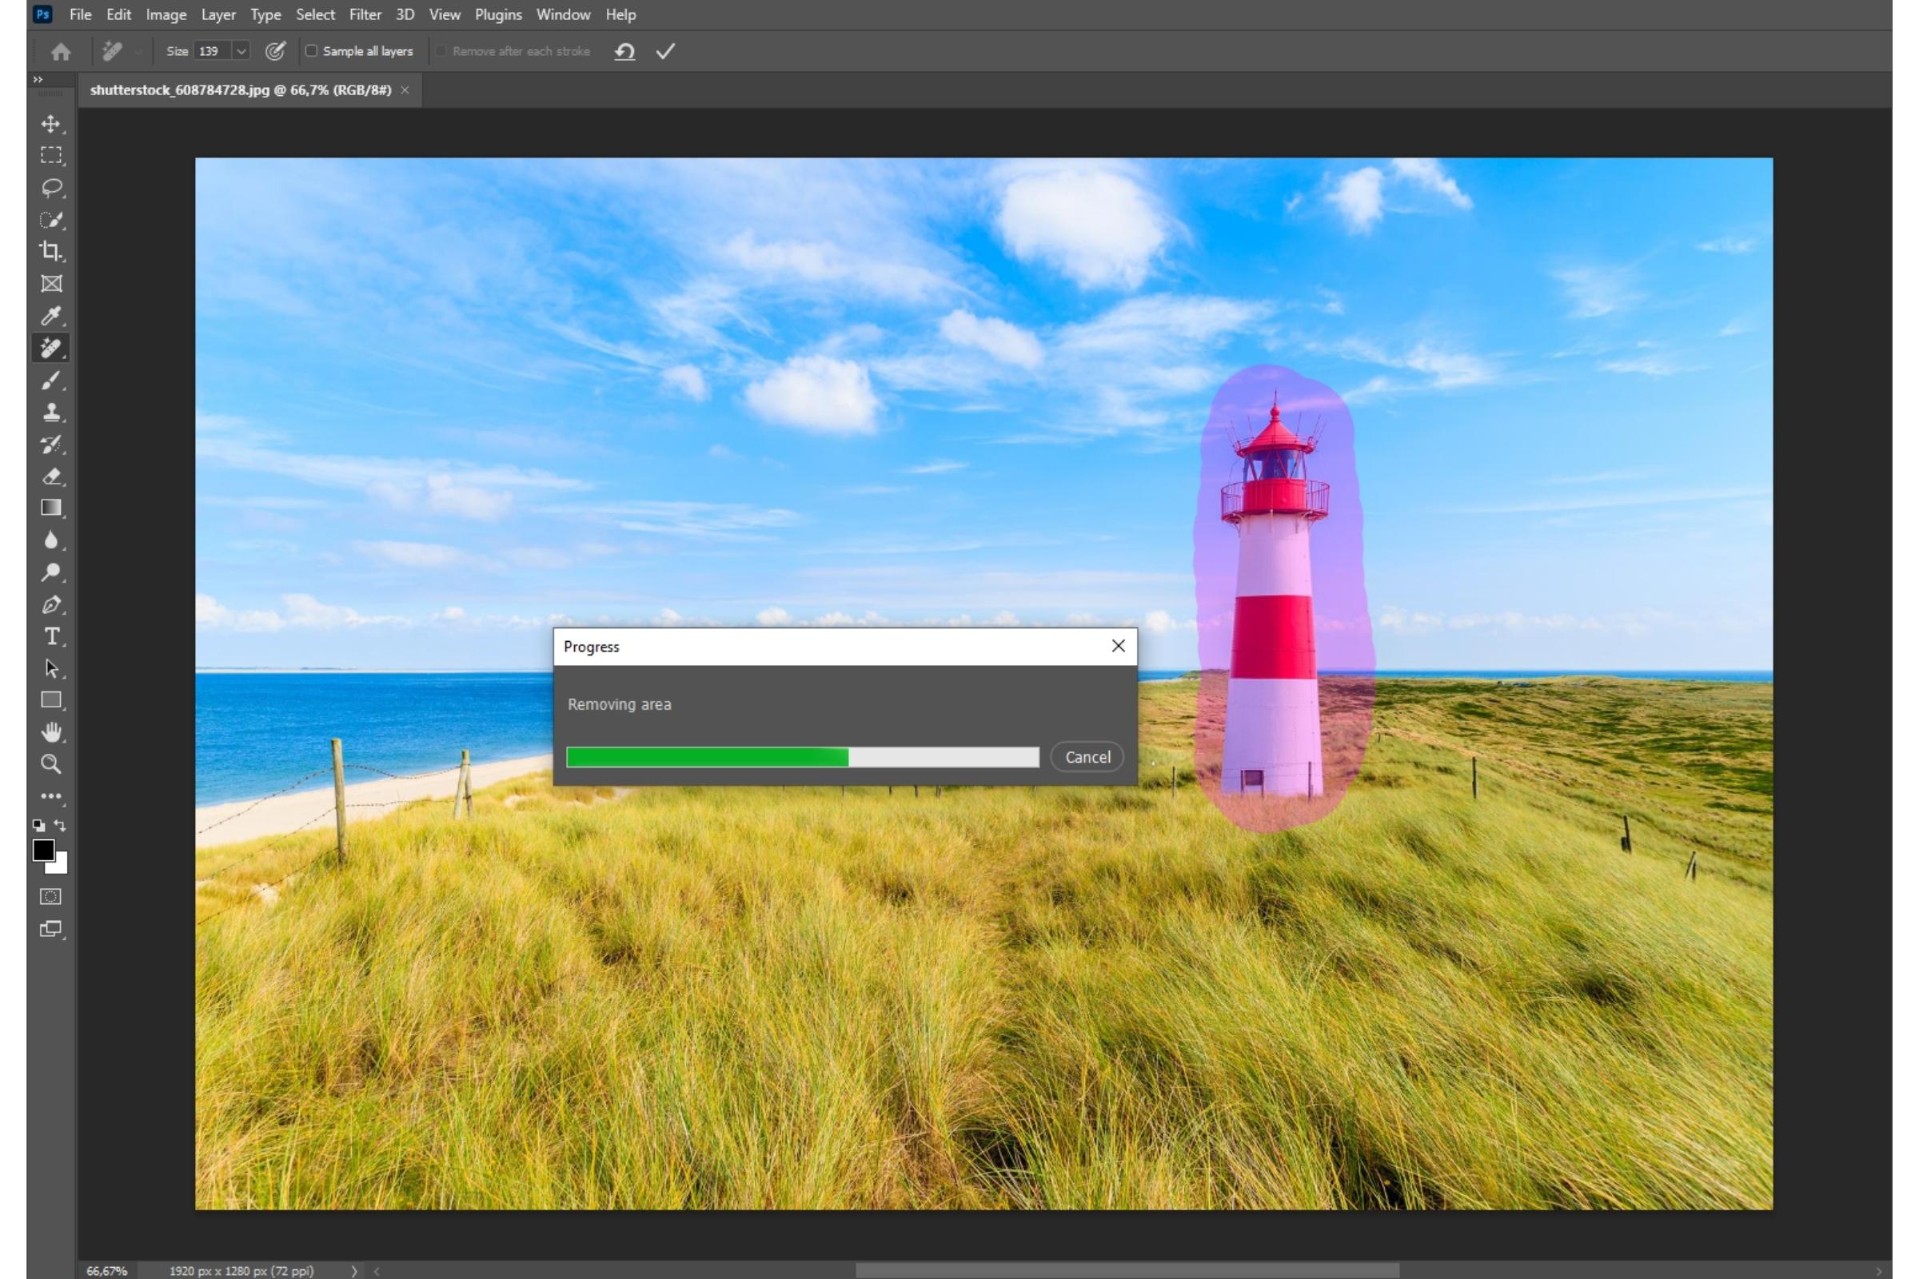Select the Eraser tool

[50, 476]
